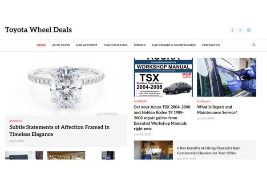Open the Car Insurance page
Screen dimensions: 267x182
pyautogui.click(x=115, y=45)
